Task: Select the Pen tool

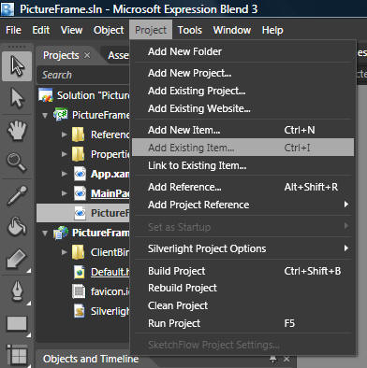Action: 17,290
